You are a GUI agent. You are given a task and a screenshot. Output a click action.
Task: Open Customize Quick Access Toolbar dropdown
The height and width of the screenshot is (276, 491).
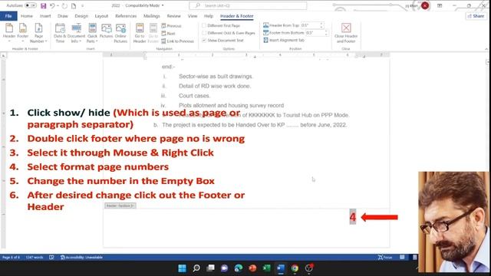pyautogui.click(x=83, y=5)
